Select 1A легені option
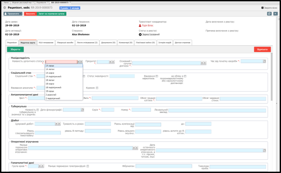The height and width of the screenshot is (173, 281). [64, 69]
